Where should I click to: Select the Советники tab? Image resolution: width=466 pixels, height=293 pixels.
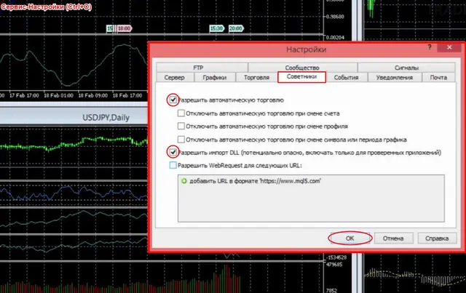click(301, 77)
